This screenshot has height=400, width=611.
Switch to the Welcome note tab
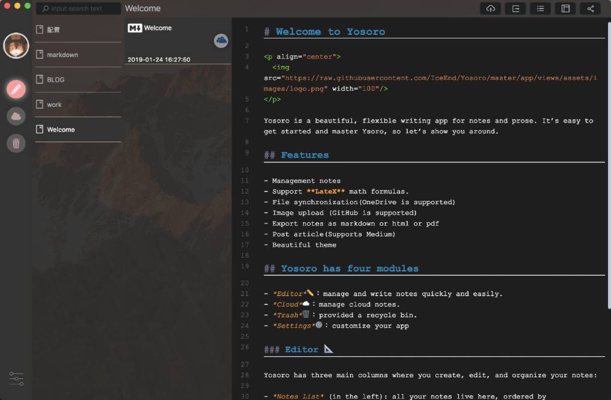[x=143, y=8]
